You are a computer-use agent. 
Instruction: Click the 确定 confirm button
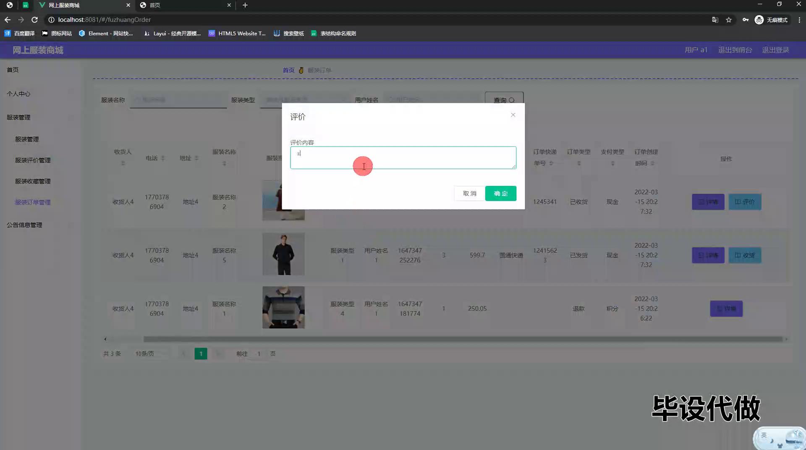pyautogui.click(x=500, y=194)
